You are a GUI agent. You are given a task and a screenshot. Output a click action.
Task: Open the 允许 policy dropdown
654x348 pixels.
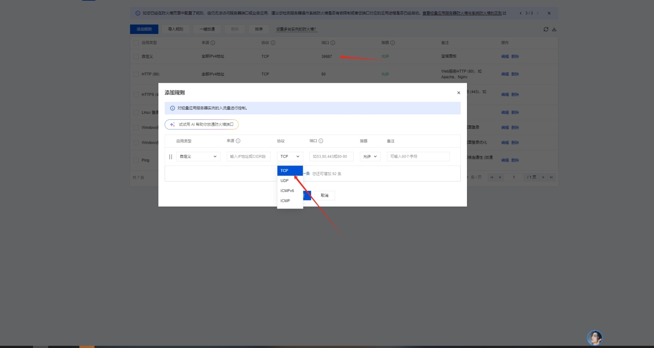tap(370, 156)
